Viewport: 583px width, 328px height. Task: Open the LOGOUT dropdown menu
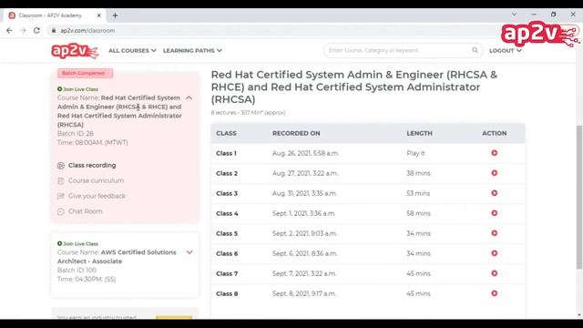click(x=506, y=51)
